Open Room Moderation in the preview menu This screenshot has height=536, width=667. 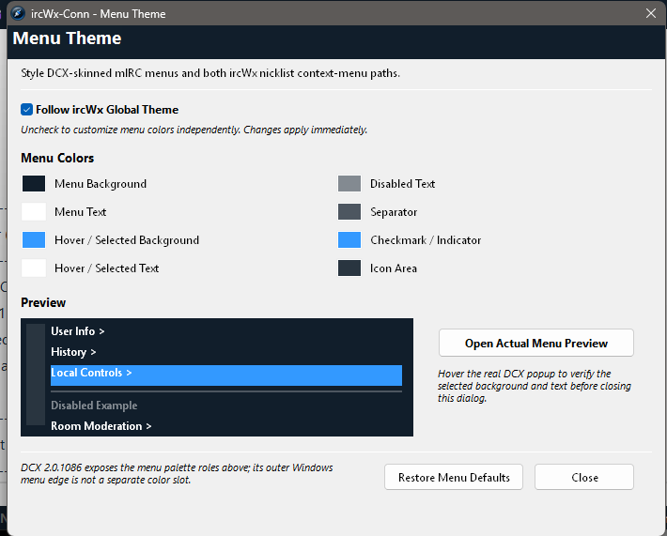coord(101,426)
